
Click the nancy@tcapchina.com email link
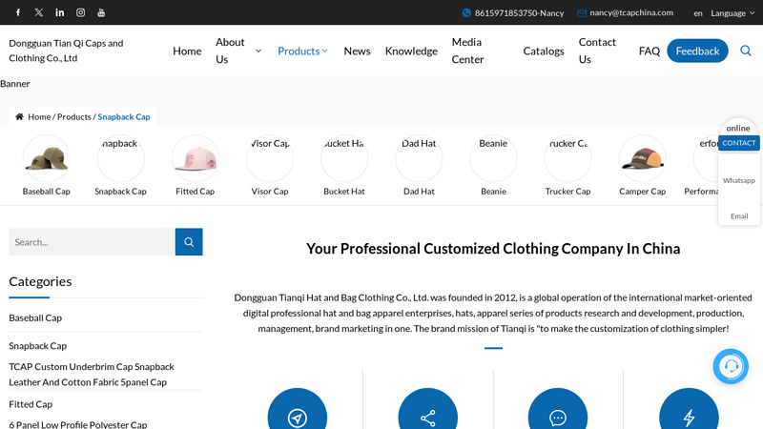[x=631, y=12]
